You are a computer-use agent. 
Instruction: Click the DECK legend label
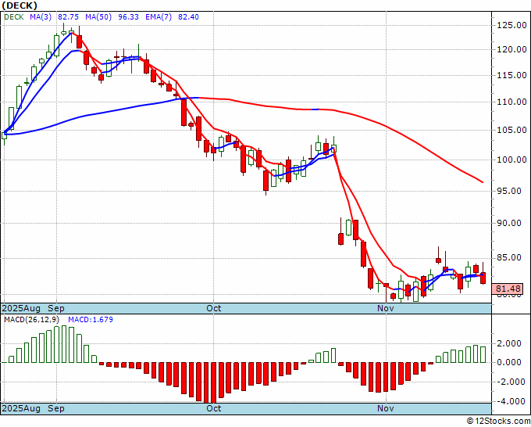13,17
